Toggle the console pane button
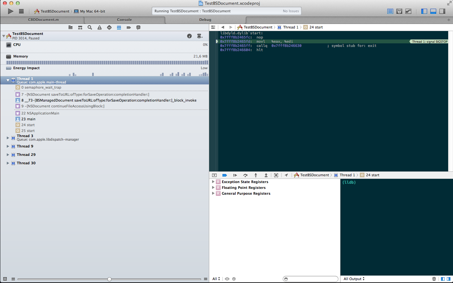The width and height of the screenshot is (453, 283). [448, 279]
